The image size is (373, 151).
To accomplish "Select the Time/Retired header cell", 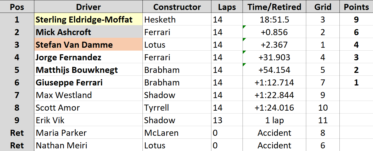I will tap(274, 7).
